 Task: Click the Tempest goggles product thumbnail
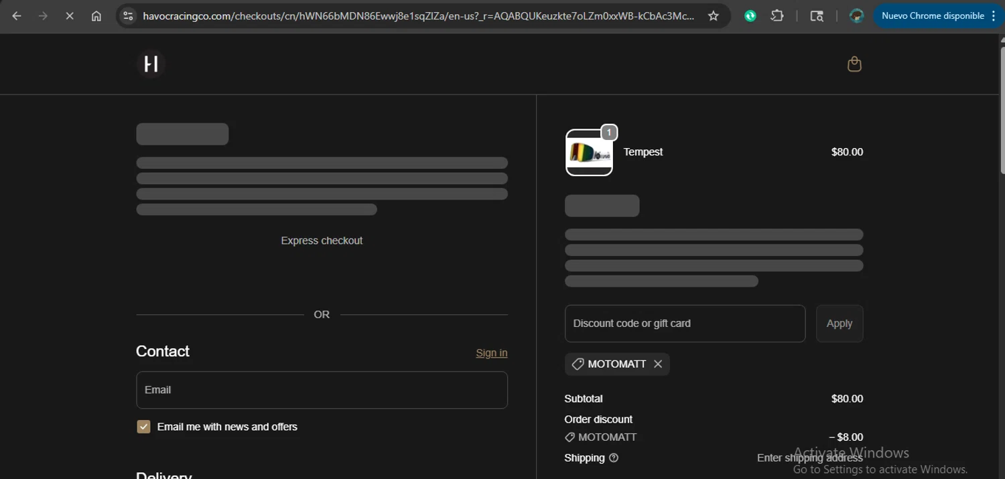(x=589, y=152)
